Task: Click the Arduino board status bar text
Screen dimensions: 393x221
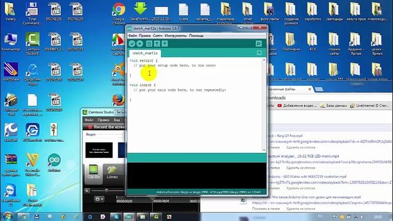Action: 208,192
